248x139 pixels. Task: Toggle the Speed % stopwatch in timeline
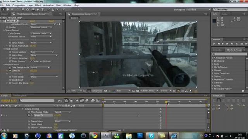click(x=29, y=115)
